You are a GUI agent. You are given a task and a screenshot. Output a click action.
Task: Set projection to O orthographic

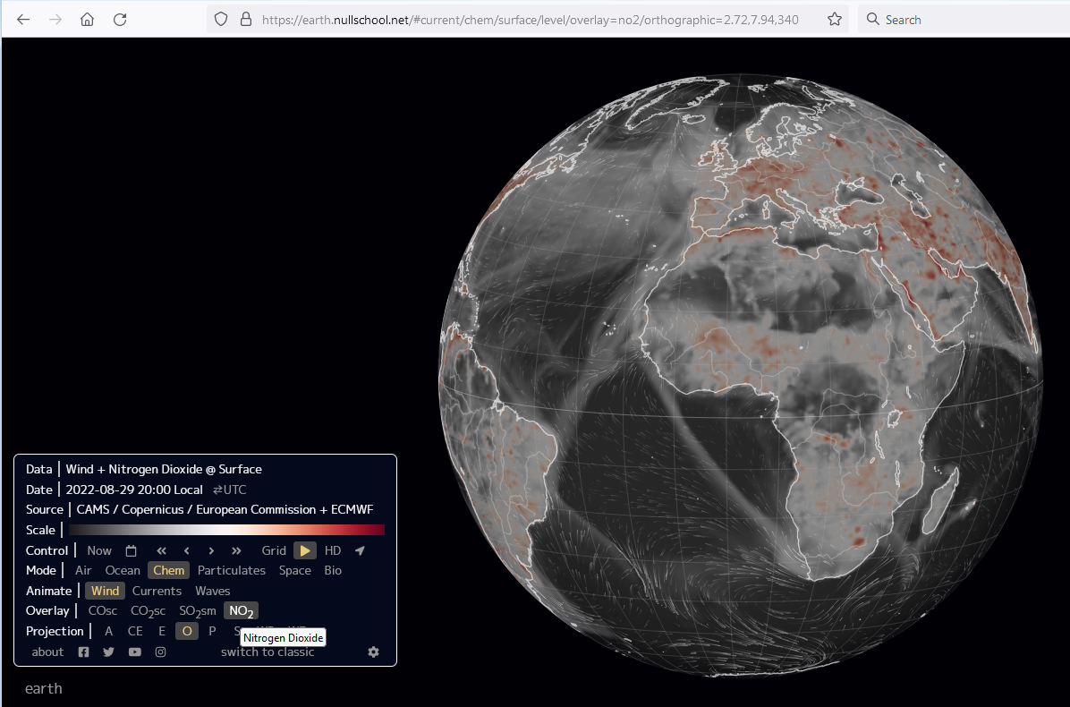[187, 631]
